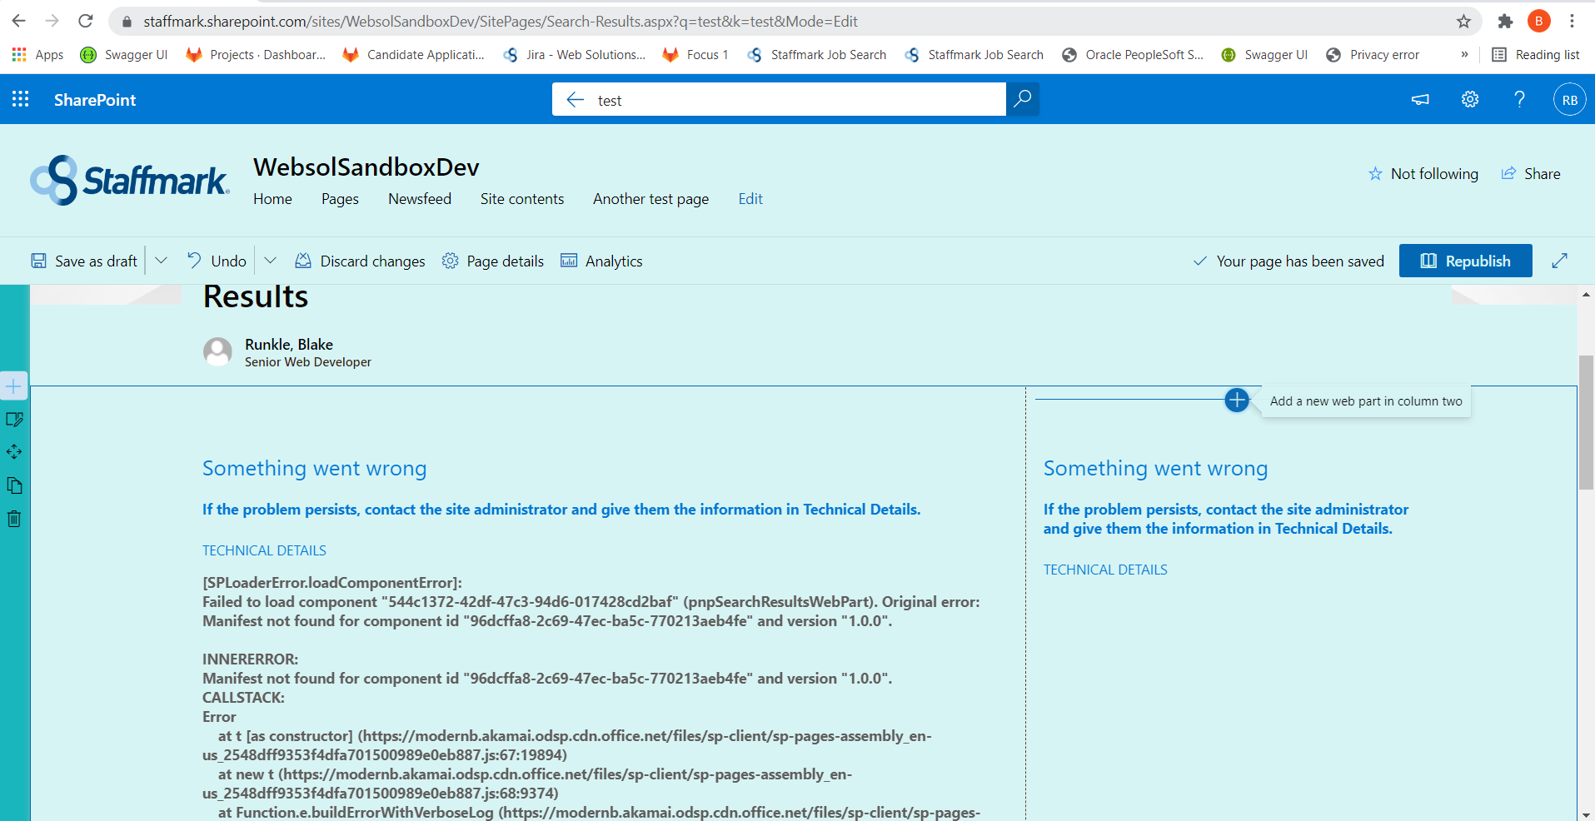
Task: Open the Newsfeed navigation tab
Action: [x=420, y=199]
